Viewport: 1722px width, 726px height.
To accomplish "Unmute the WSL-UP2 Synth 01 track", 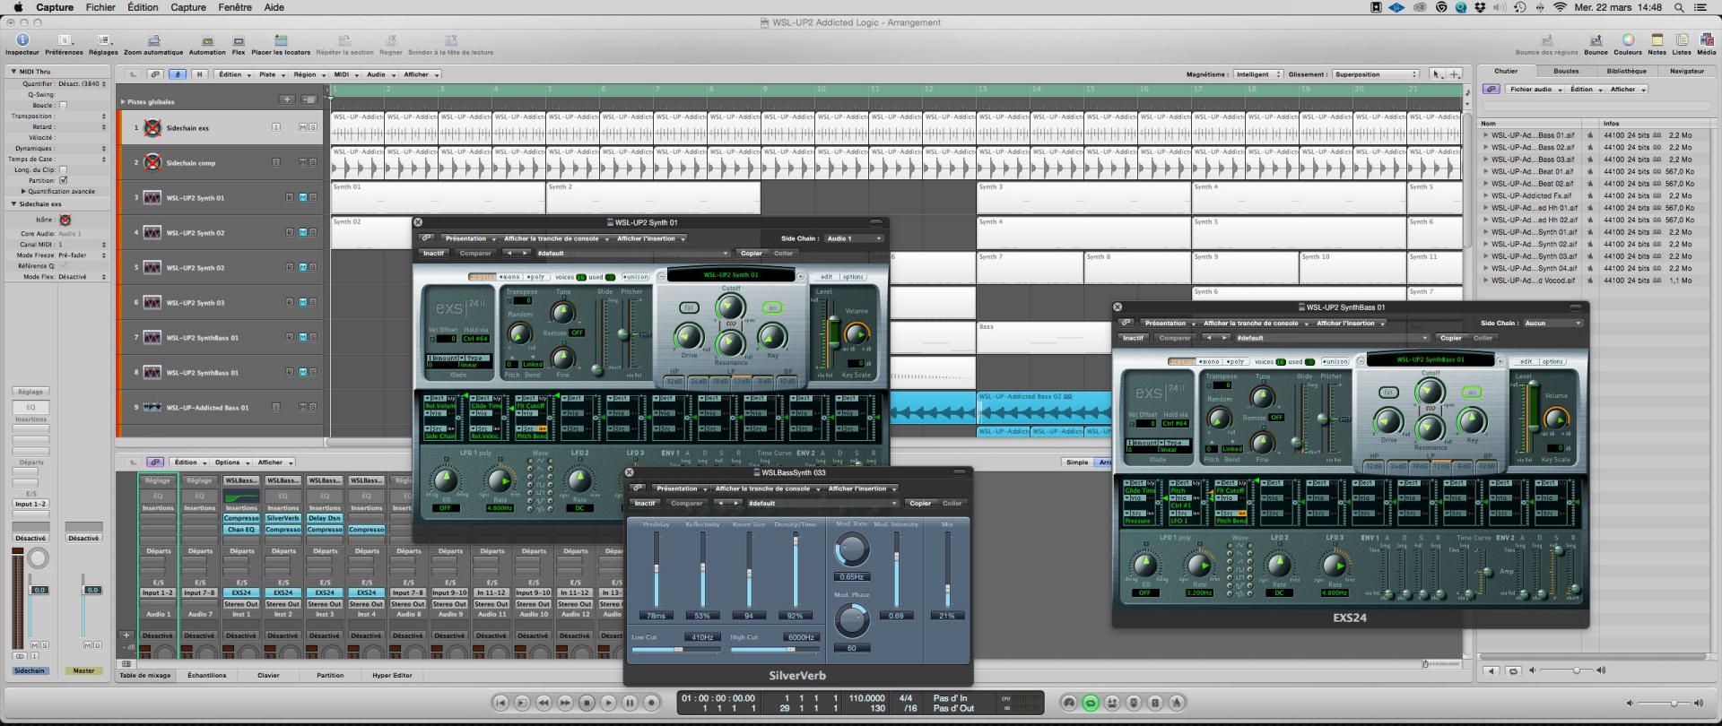I will click(x=303, y=197).
